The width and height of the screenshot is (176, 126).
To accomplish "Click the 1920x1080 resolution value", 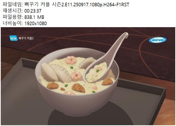I will point(36,23).
